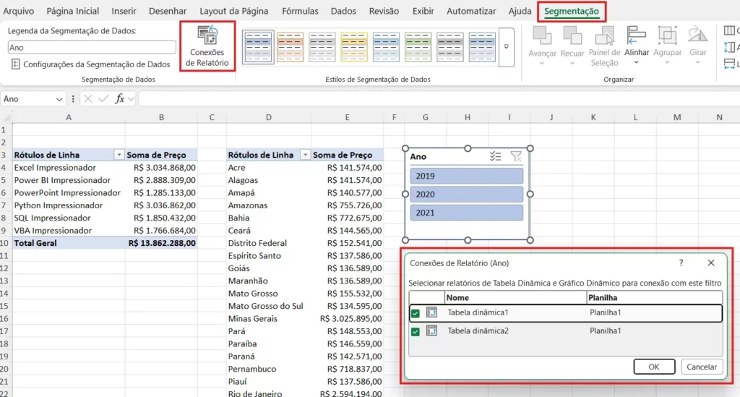Switch to Ajuda tab
The width and height of the screenshot is (740, 397).
[520, 11]
